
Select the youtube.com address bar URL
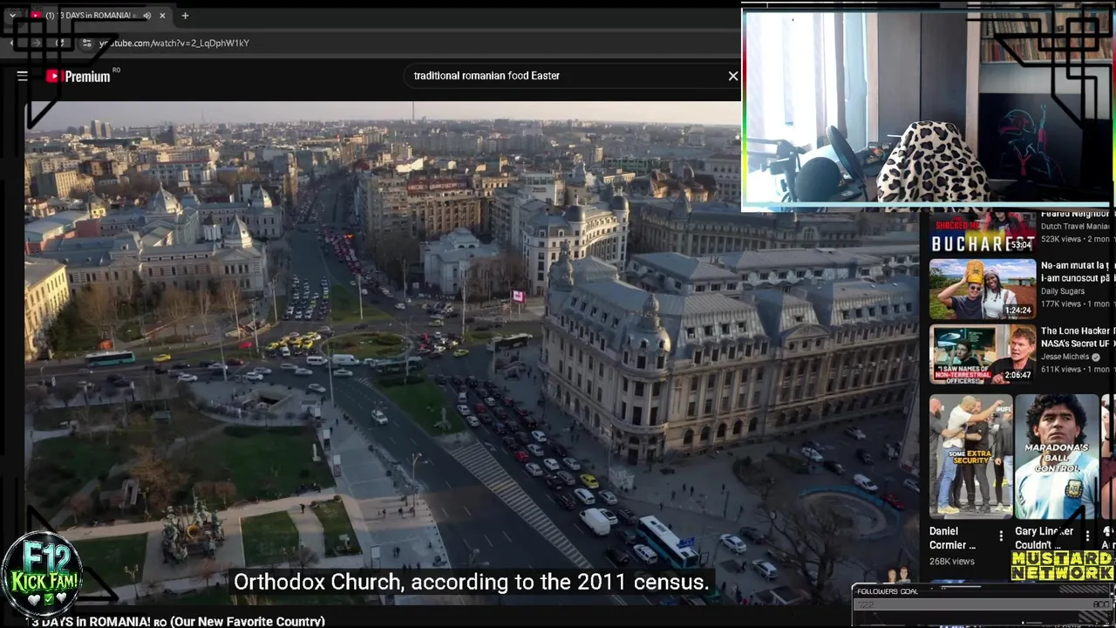point(174,43)
